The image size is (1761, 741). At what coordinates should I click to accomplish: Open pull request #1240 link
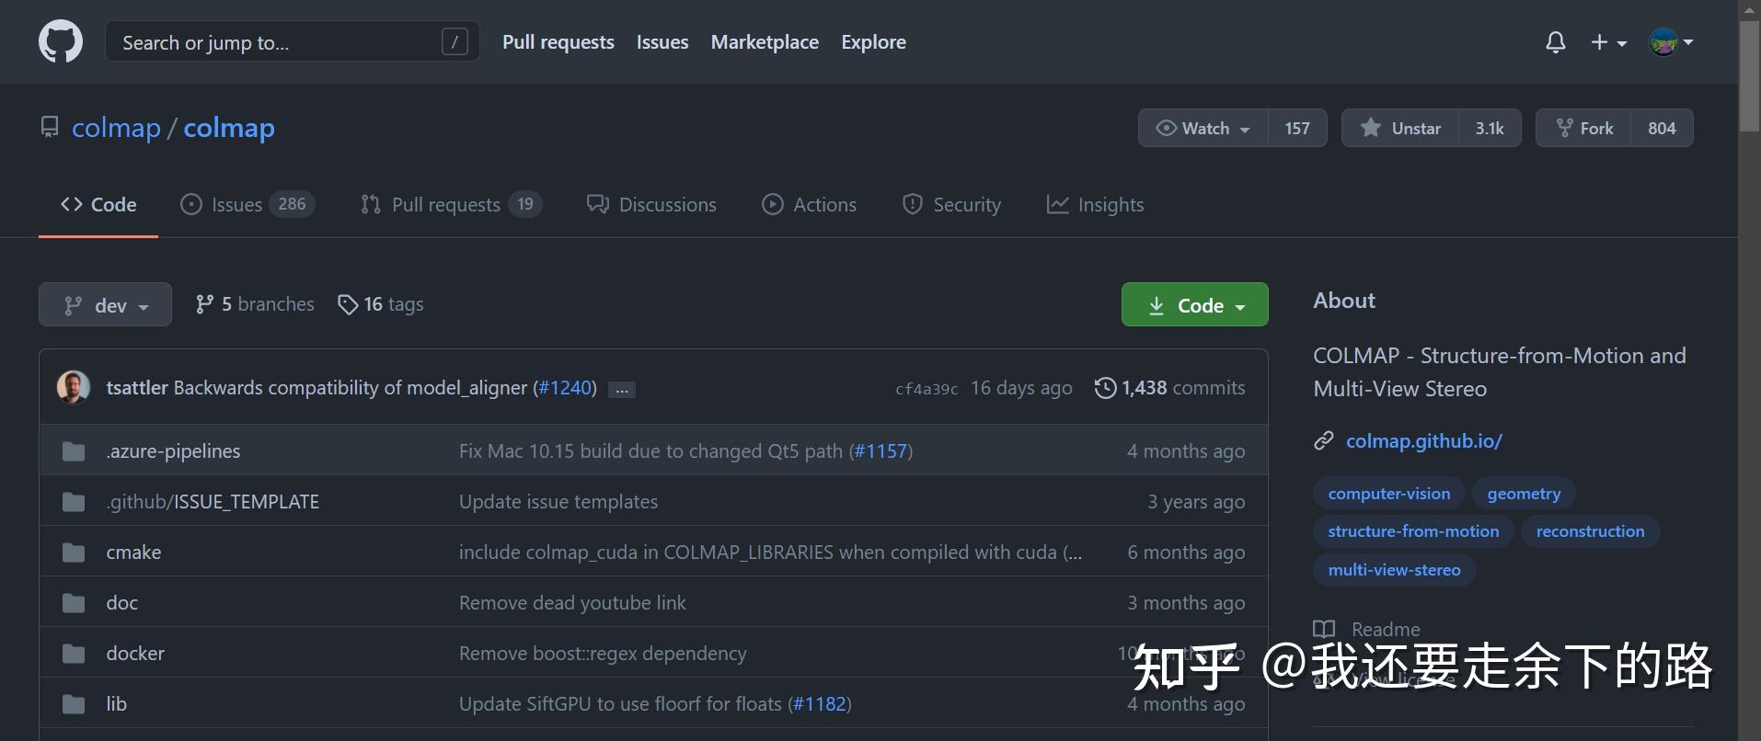click(566, 388)
